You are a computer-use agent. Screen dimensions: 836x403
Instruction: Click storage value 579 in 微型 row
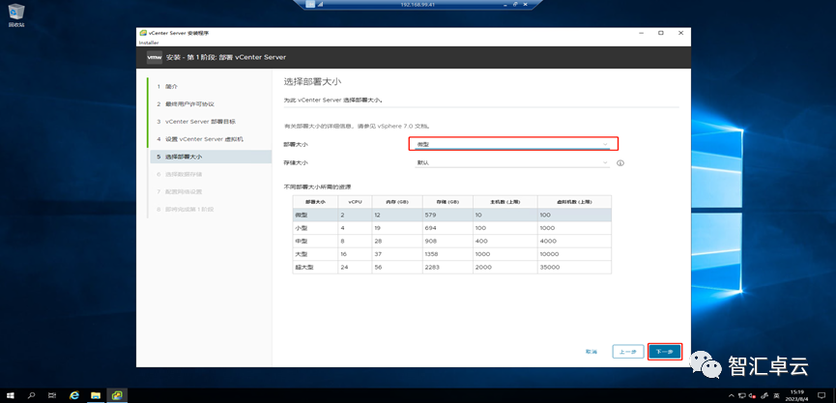430,215
